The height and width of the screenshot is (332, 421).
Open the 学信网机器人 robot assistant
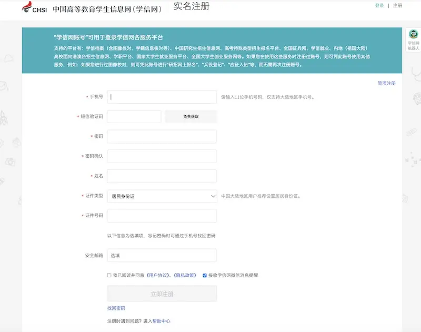pos(413,39)
